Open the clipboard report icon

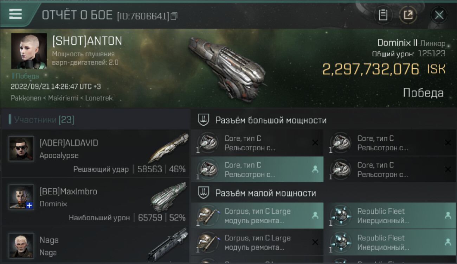pyautogui.click(x=383, y=15)
